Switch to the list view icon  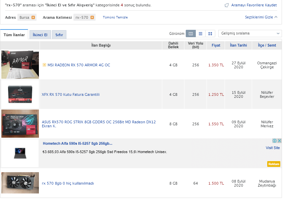pyautogui.click(x=201, y=34)
